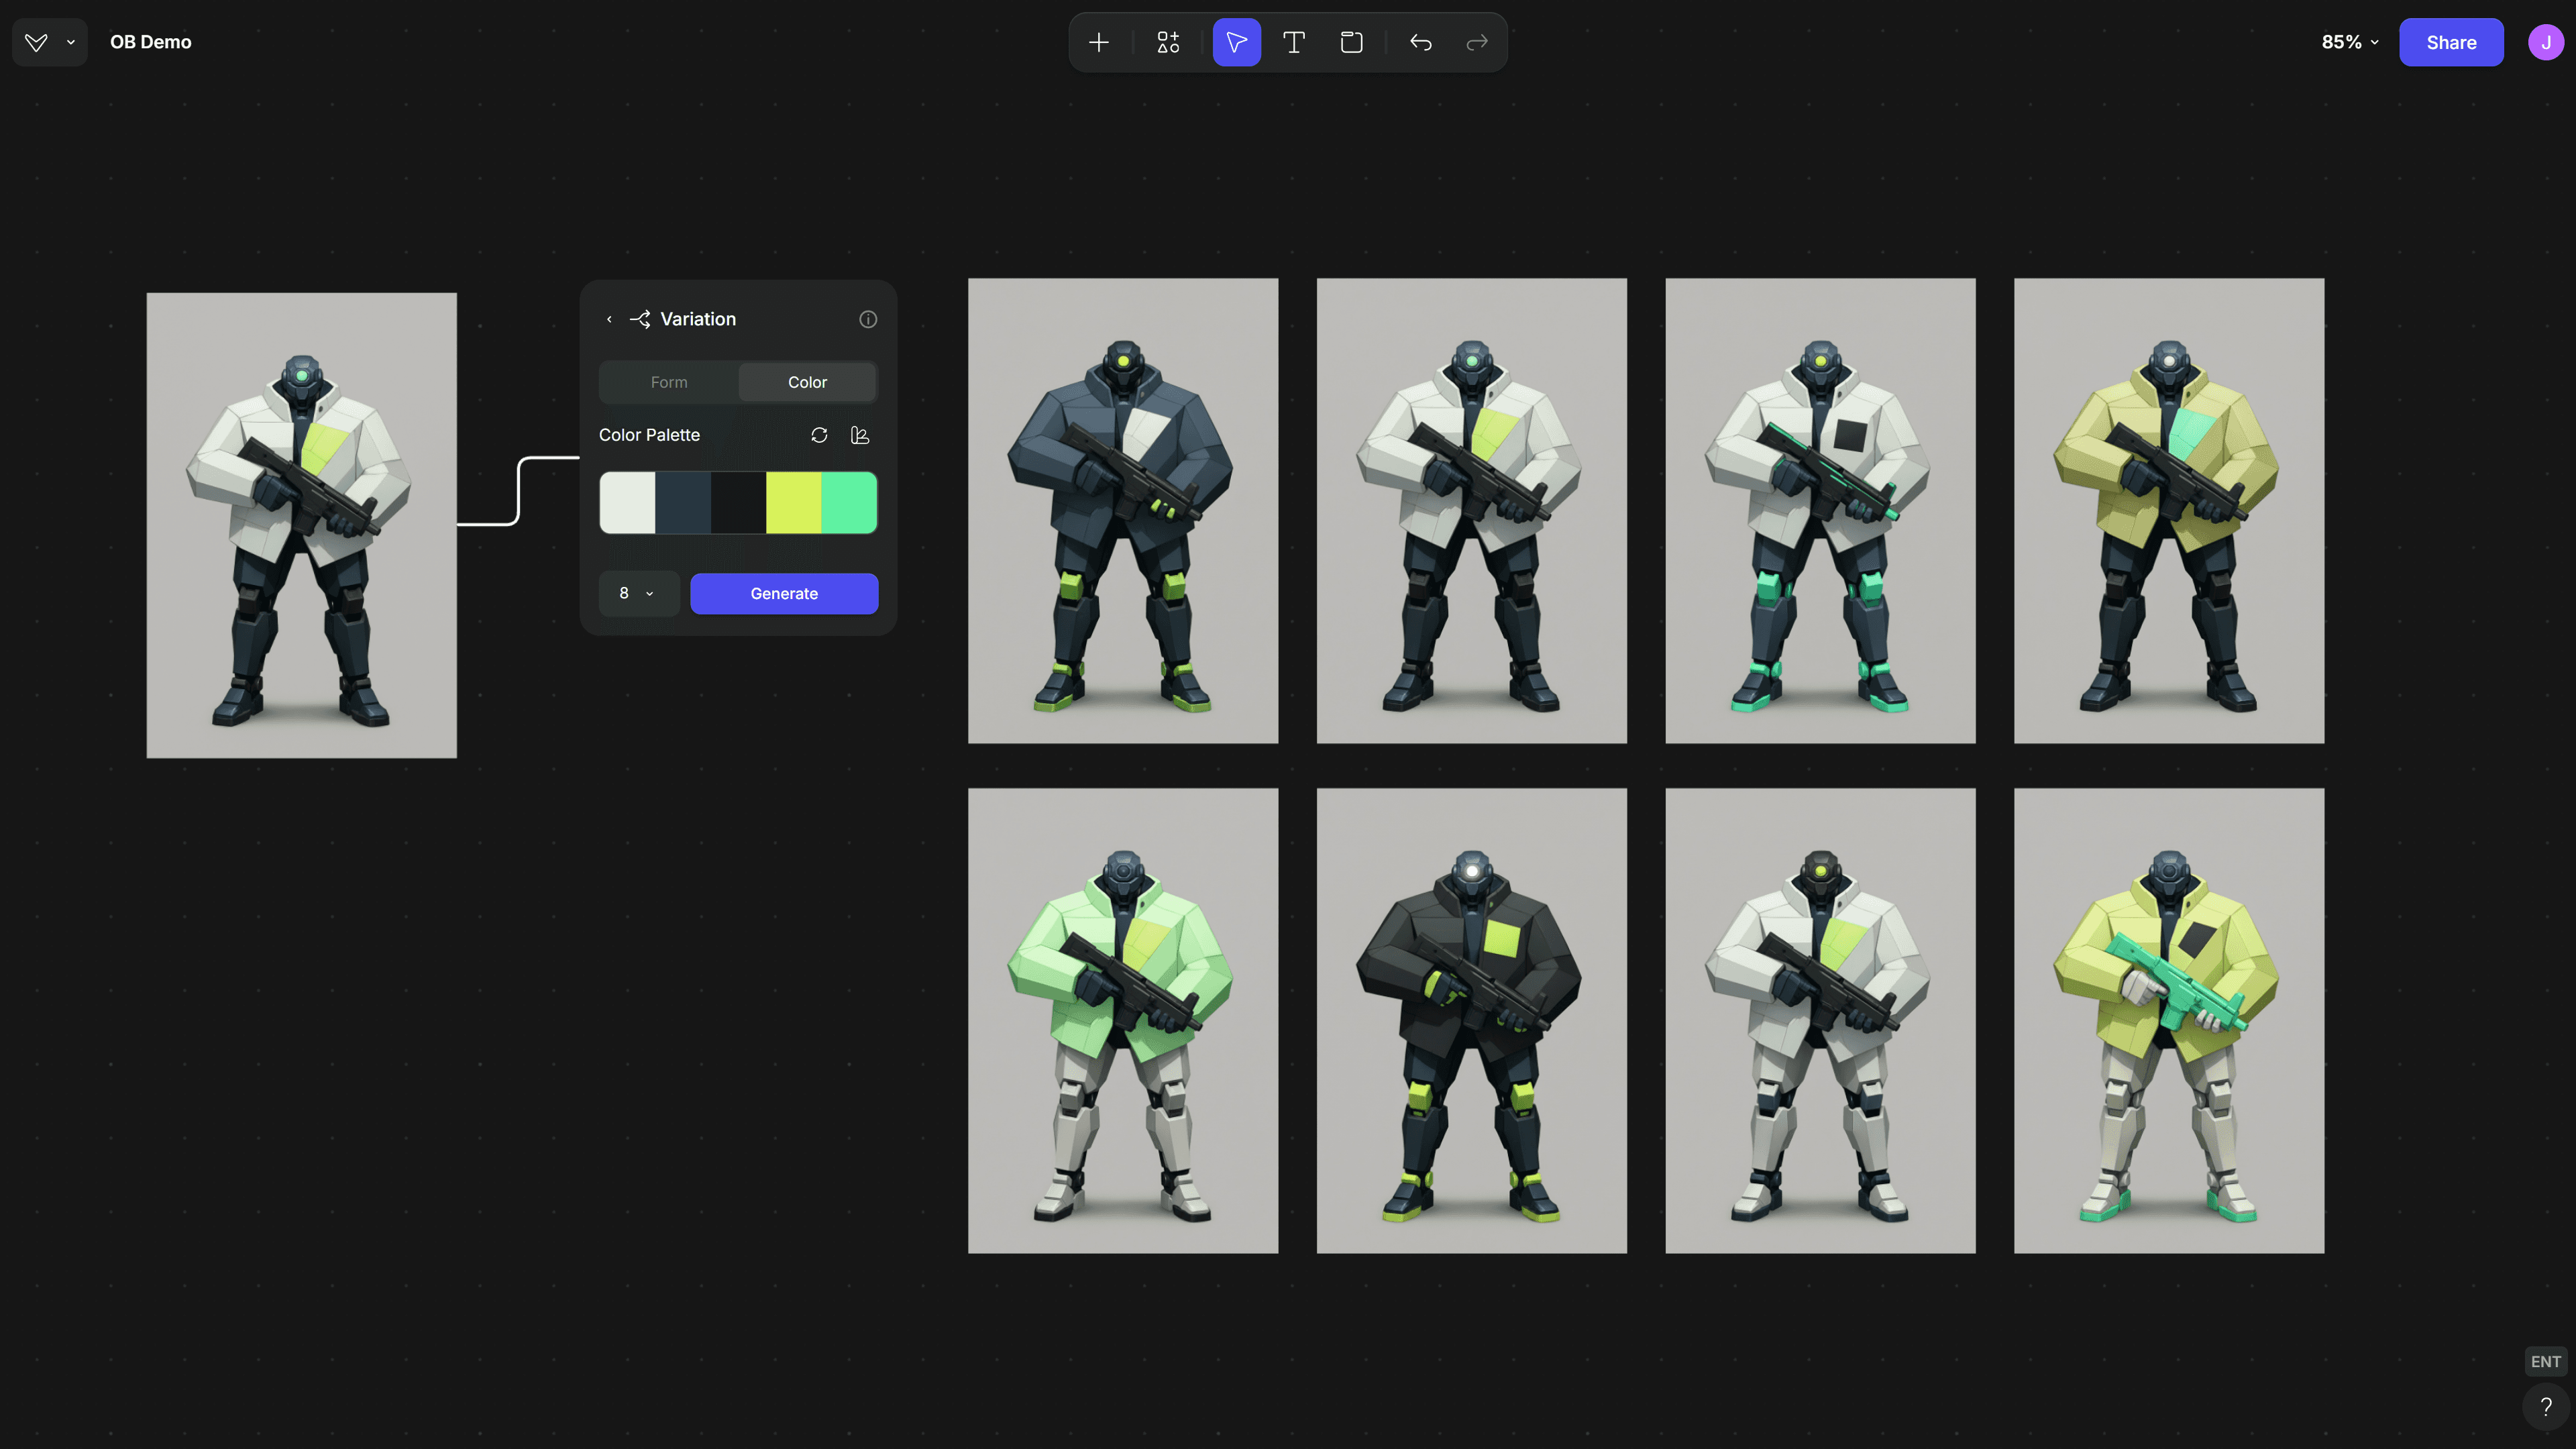Click the Share button
Viewport: 2576px width, 1449px height.
point(2451,42)
